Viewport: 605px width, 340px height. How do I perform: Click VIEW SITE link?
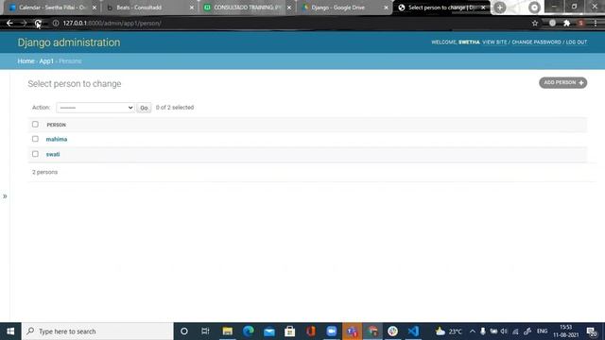(x=494, y=42)
